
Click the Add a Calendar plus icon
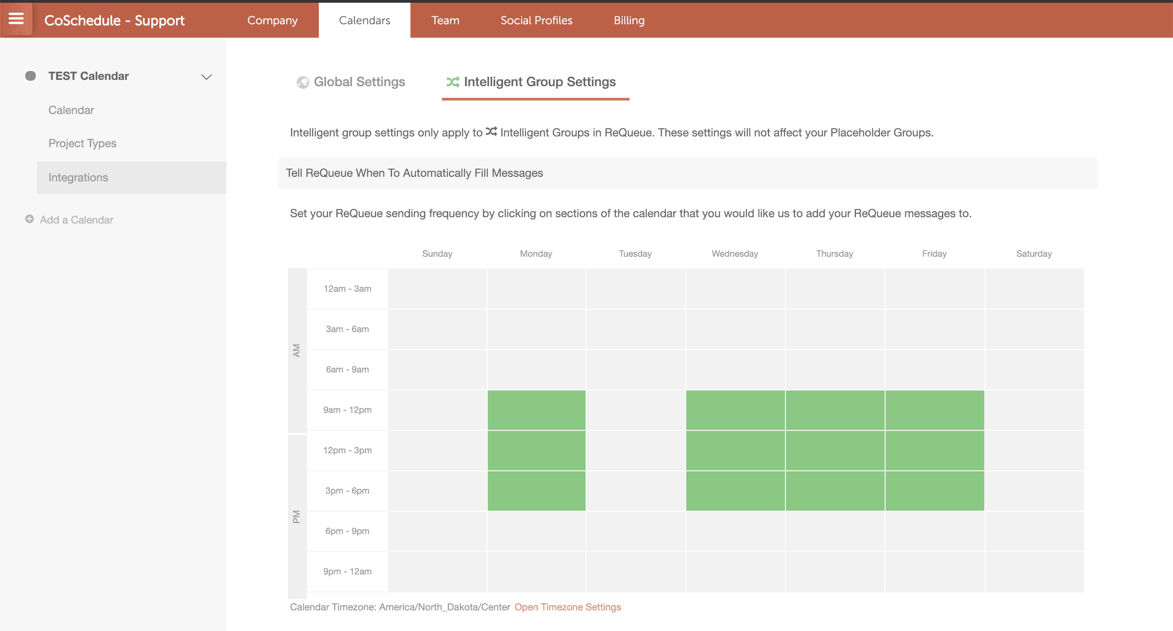click(x=30, y=219)
